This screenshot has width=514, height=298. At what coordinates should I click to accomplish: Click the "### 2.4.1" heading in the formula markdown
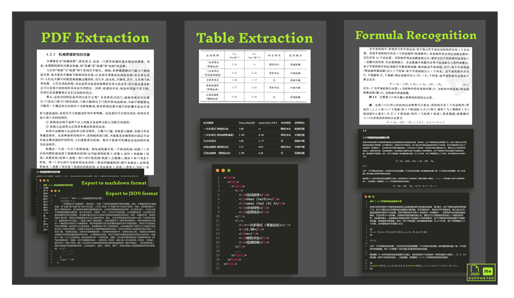click(x=385, y=201)
